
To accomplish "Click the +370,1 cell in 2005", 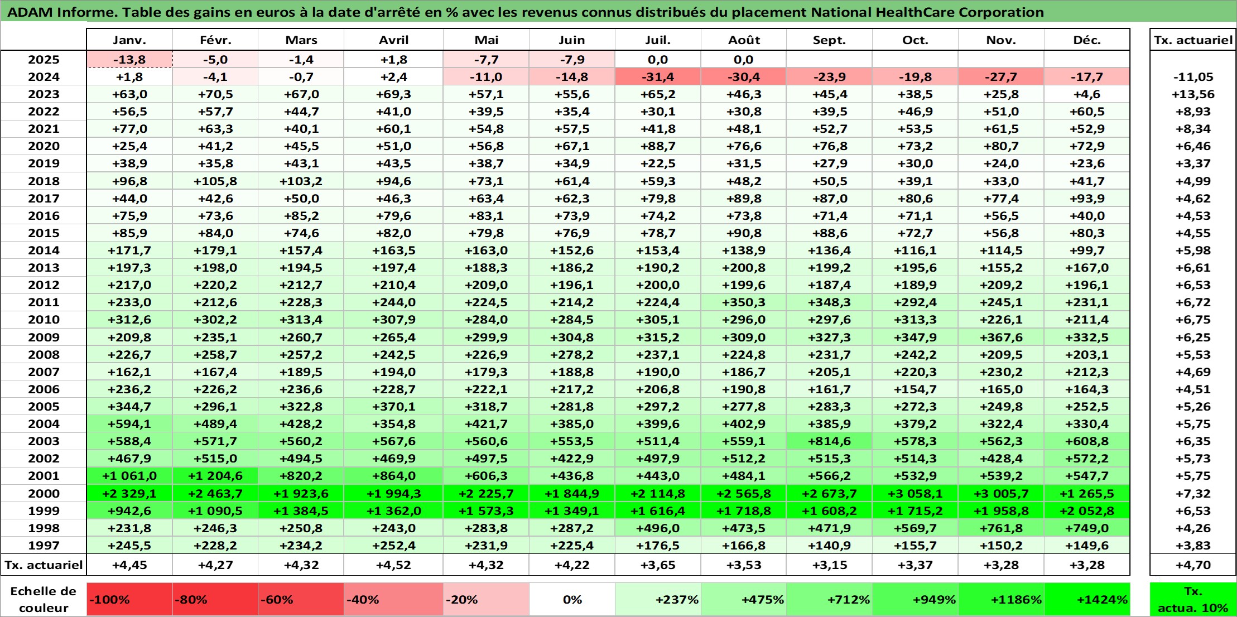I will (x=393, y=407).
